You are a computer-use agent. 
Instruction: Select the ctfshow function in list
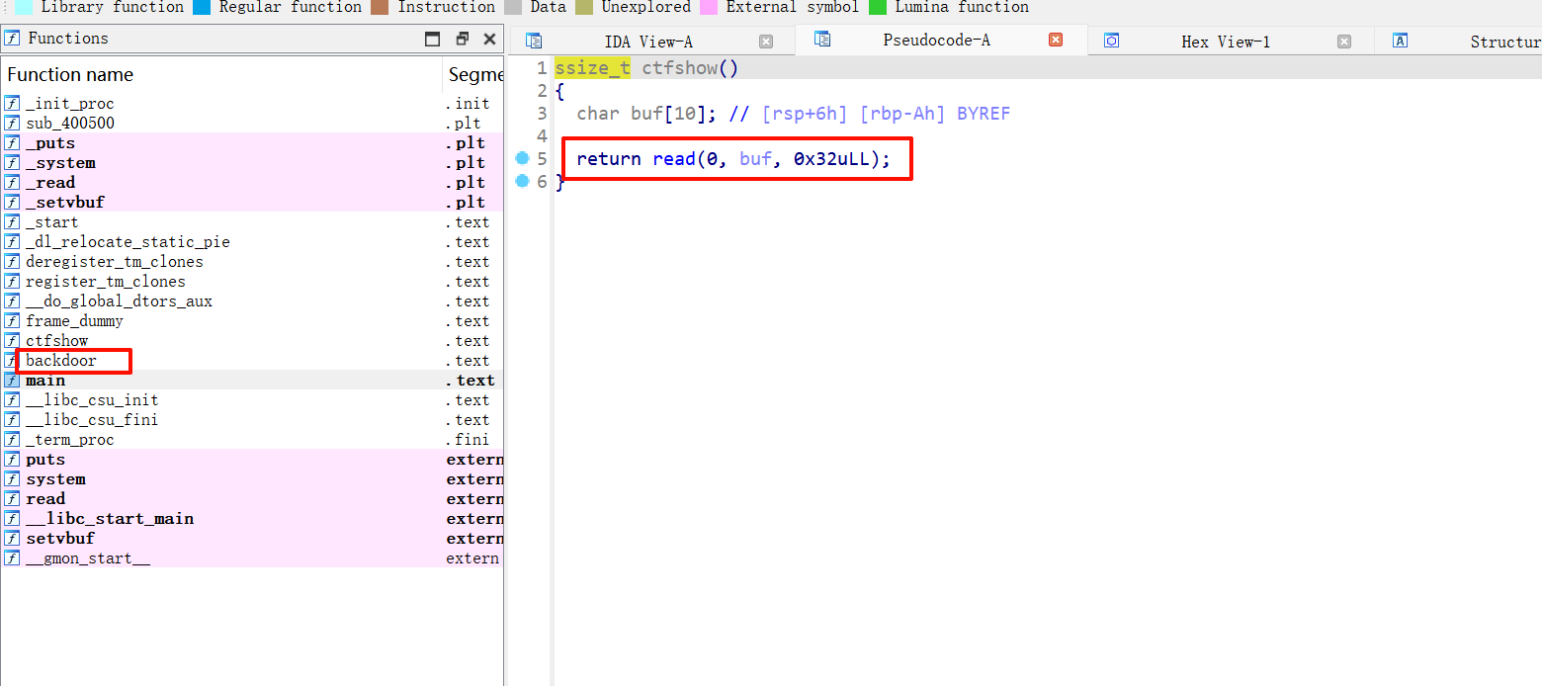pos(56,341)
